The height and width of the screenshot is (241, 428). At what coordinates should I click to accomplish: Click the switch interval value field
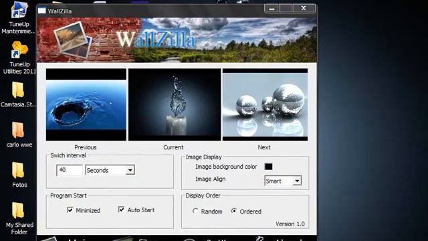pyautogui.click(x=70, y=170)
